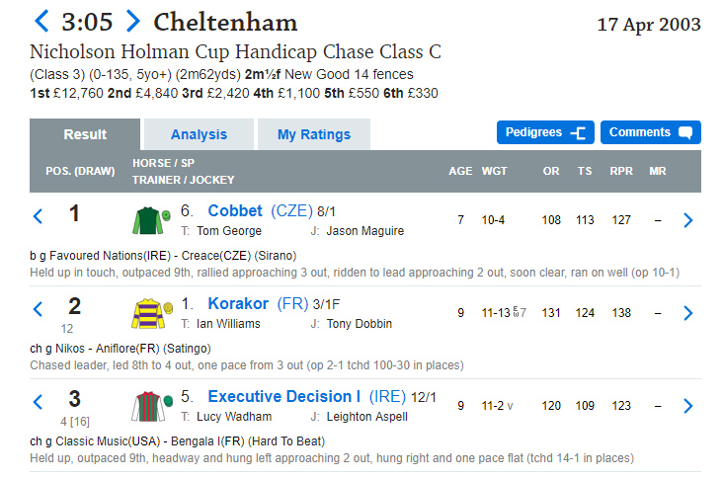Image resolution: width=723 pixels, height=479 pixels.
Task: Click left chevron beside position 2
Action: [39, 309]
